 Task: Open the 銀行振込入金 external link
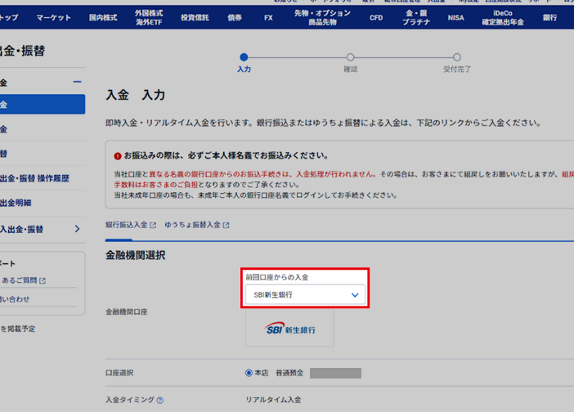click(130, 225)
